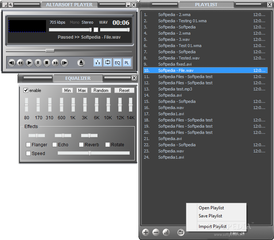Select track 14 Softpedia.avi
This screenshot has height=240, width=274.
pos(205,95)
